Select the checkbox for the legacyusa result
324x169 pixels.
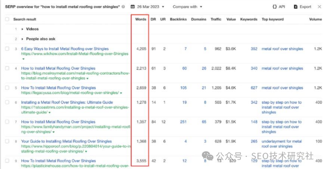point(7,87)
